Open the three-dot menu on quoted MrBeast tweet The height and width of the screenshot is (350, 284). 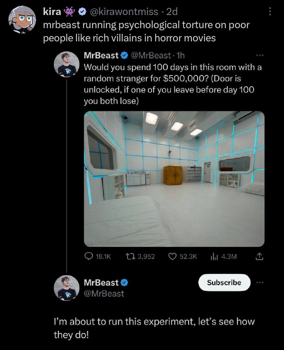click(x=259, y=56)
